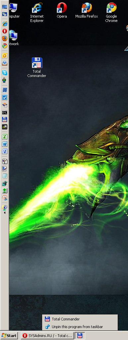This screenshot has width=128, height=340.
Task: Open Command Prompt from the sidebar
Action: pyautogui.click(x=5, y=112)
